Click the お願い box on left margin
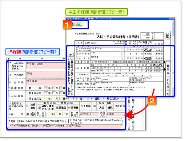 coord(71,55)
